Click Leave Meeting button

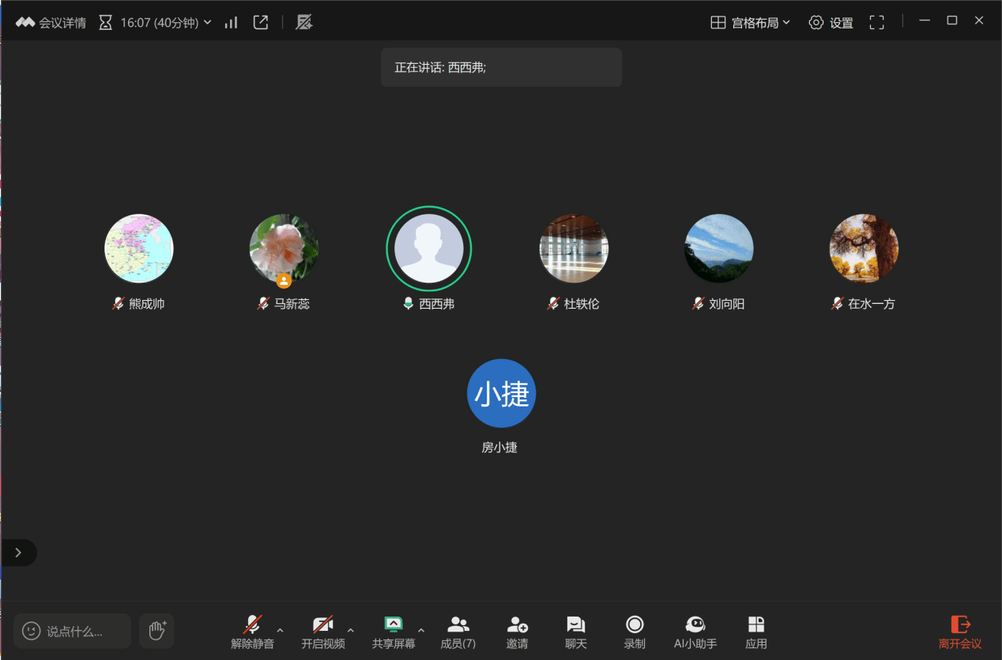[959, 632]
